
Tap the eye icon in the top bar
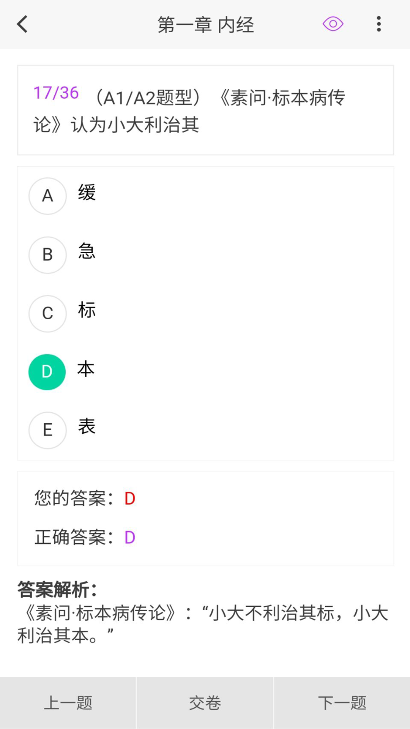pyautogui.click(x=333, y=24)
